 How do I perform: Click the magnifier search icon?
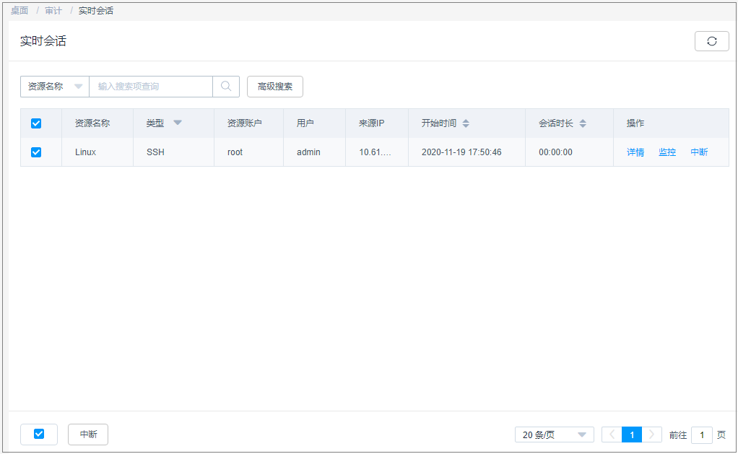(226, 87)
